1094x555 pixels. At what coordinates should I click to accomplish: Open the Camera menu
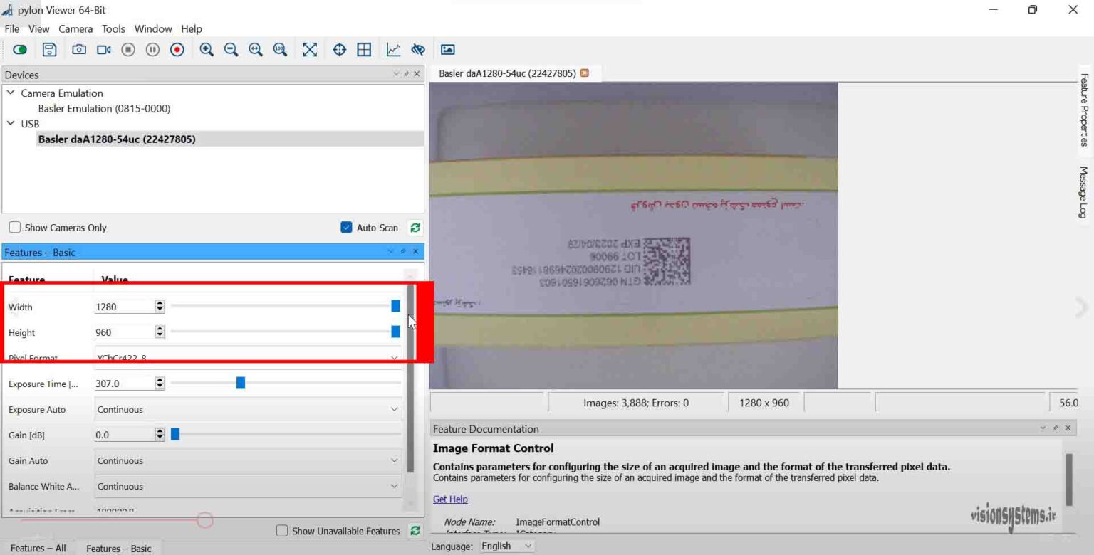click(75, 28)
